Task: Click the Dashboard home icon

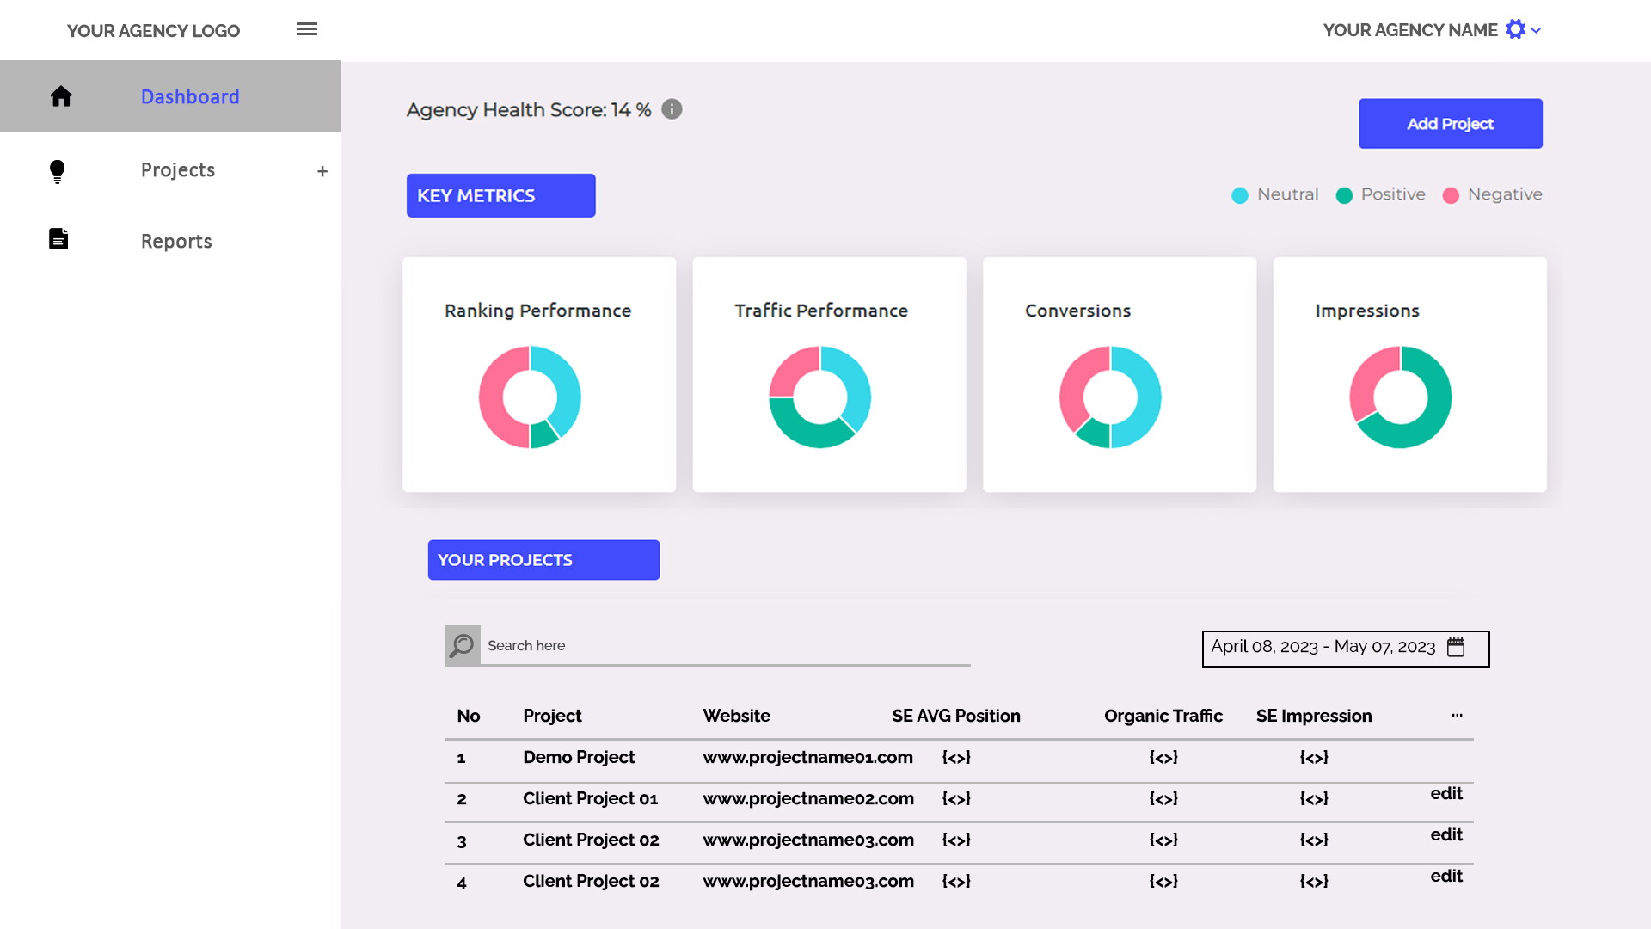Action: point(61,96)
